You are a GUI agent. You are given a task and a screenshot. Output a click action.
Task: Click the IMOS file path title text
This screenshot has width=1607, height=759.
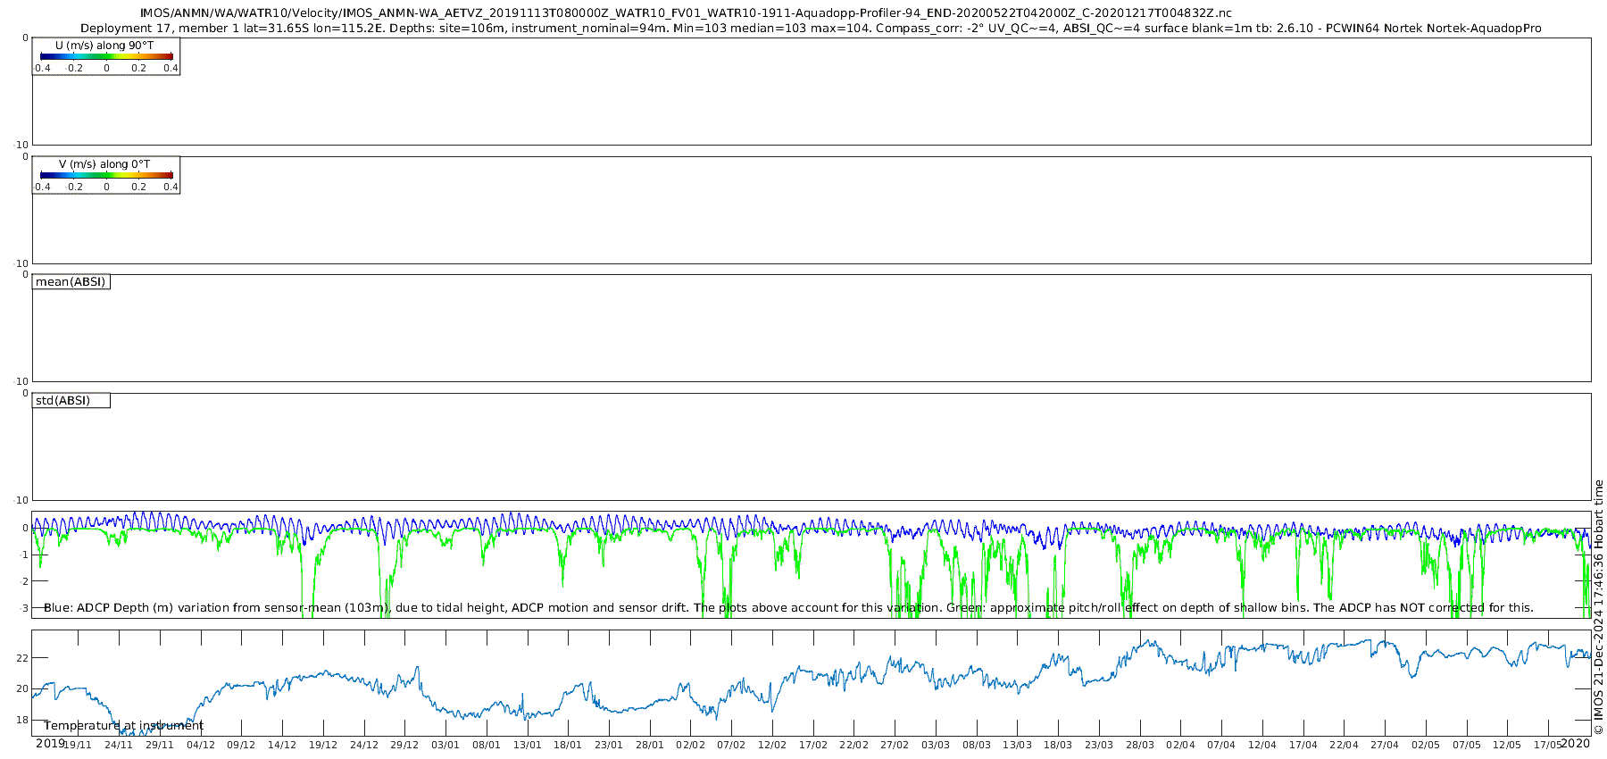686,13
